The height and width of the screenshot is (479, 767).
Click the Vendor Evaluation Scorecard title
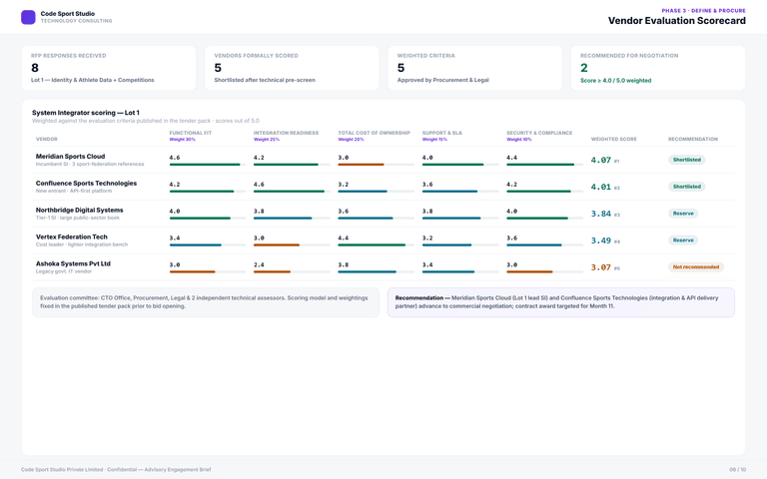click(x=676, y=21)
